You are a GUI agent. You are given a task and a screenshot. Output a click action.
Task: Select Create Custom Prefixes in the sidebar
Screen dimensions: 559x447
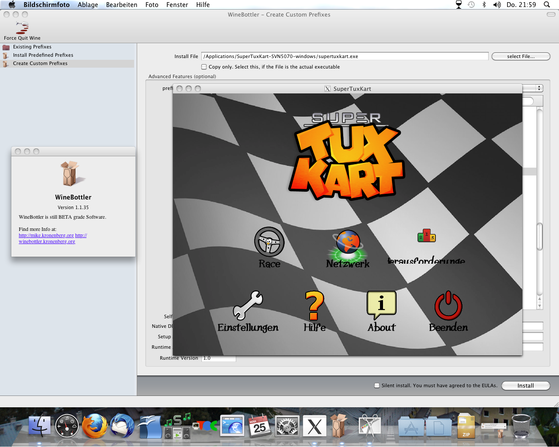pos(40,63)
